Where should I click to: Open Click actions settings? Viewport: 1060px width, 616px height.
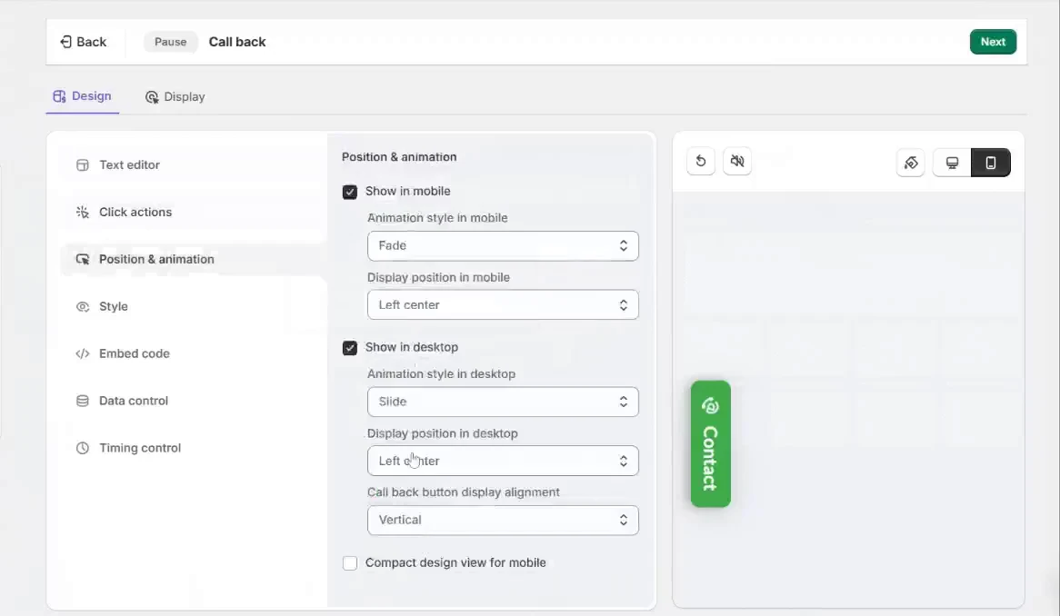point(135,212)
